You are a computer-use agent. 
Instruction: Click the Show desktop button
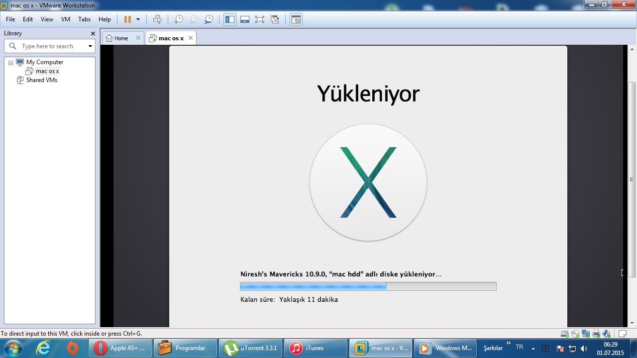(x=633, y=348)
